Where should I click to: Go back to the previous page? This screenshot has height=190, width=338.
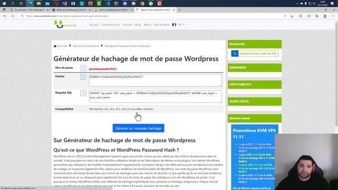(x=5, y=16)
